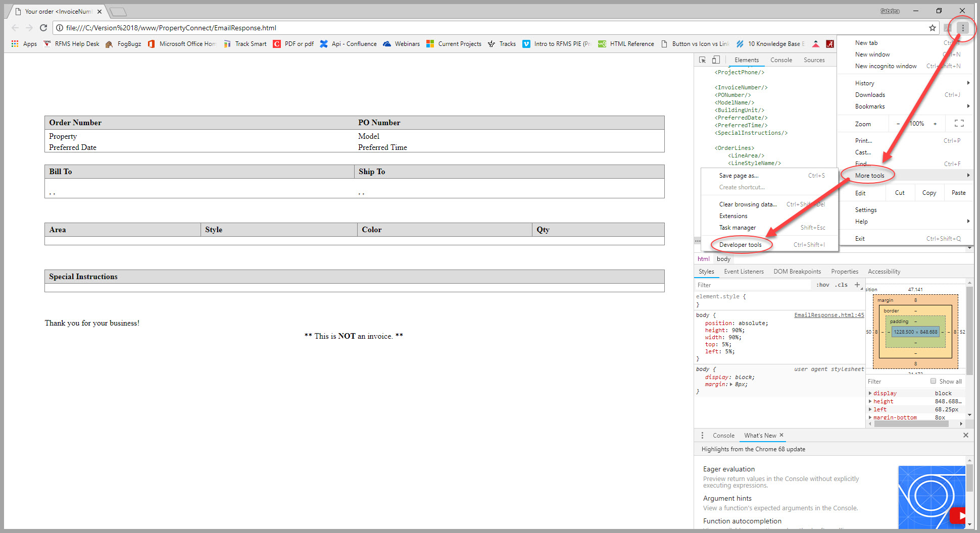Click the computed styles Filter field
Screen dimensions: 980x533
click(x=897, y=381)
